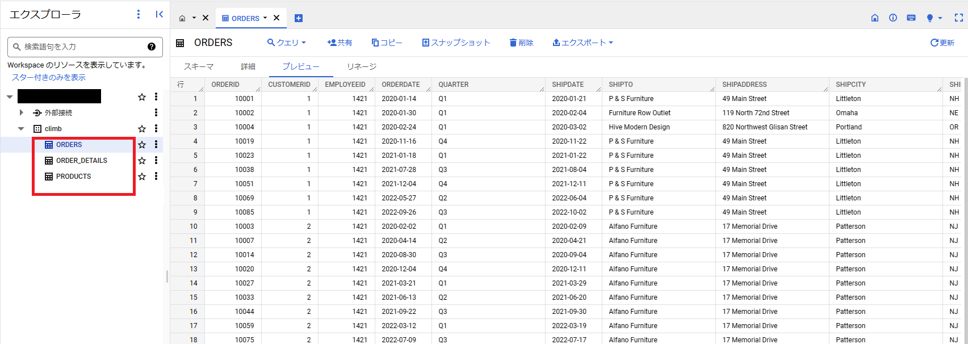Click the Hive Modern Design cell
This screenshot has width=968, height=344.
(x=659, y=127)
